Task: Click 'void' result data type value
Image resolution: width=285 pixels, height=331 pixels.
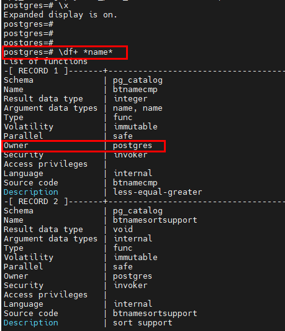Action: [123, 230]
